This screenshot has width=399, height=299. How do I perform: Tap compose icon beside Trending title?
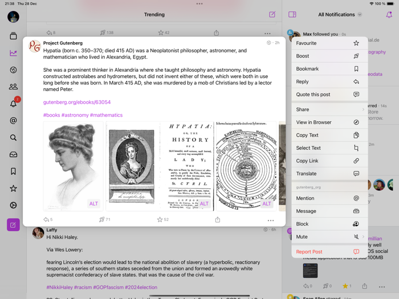tap(272, 14)
